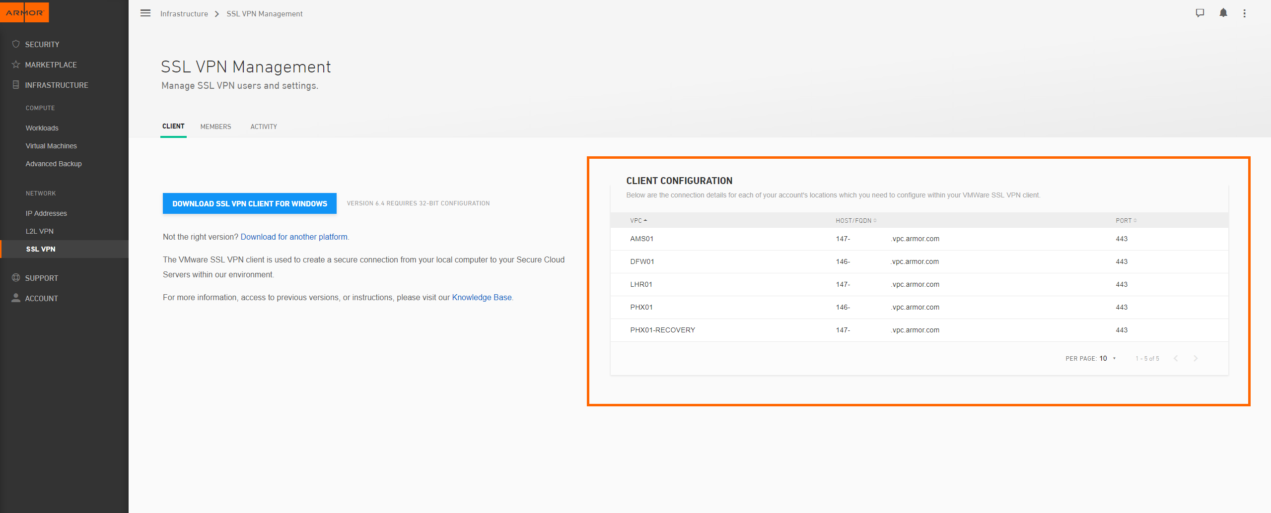
Task: Open the notifications bell
Action: coord(1223,13)
